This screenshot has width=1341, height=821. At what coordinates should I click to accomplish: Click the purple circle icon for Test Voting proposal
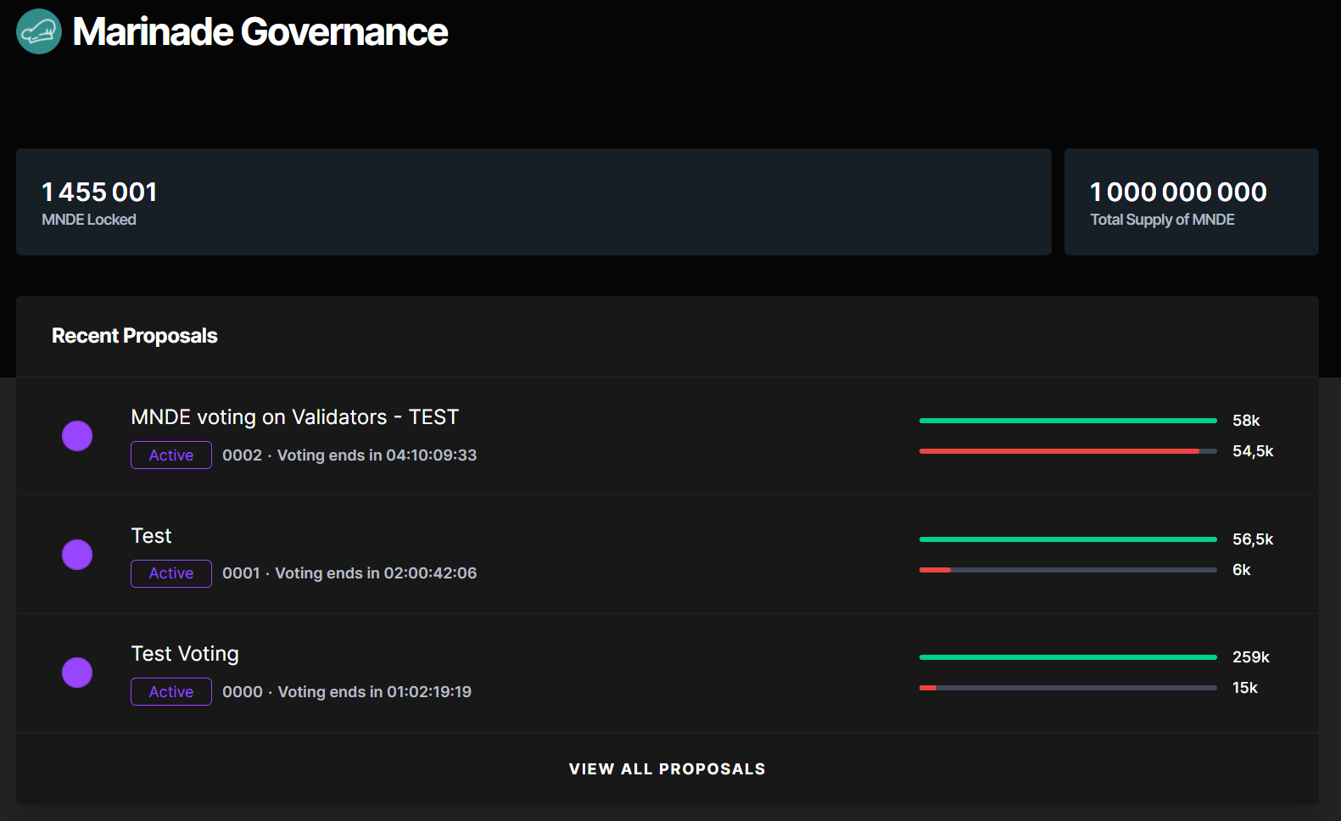click(77, 673)
